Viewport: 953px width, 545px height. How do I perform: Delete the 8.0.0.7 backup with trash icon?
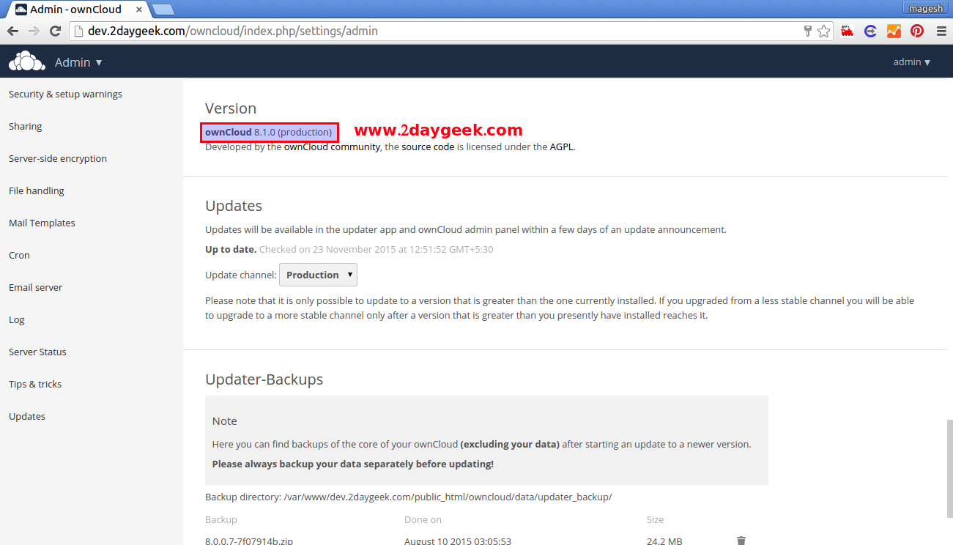click(x=741, y=541)
